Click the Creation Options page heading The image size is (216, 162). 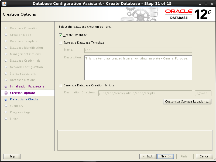[x=19, y=14]
